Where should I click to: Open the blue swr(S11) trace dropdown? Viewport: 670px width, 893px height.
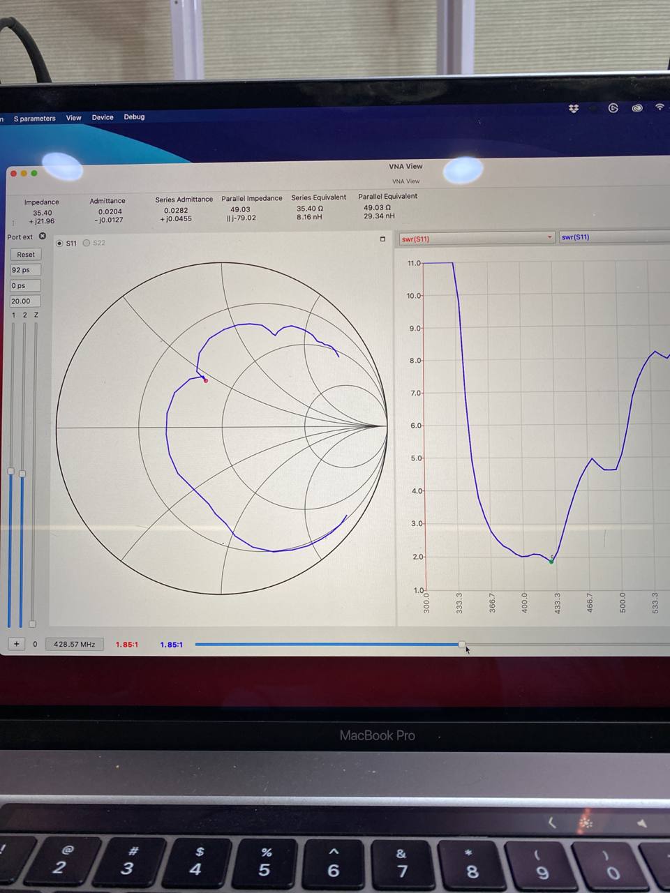(x=614, y=237)
